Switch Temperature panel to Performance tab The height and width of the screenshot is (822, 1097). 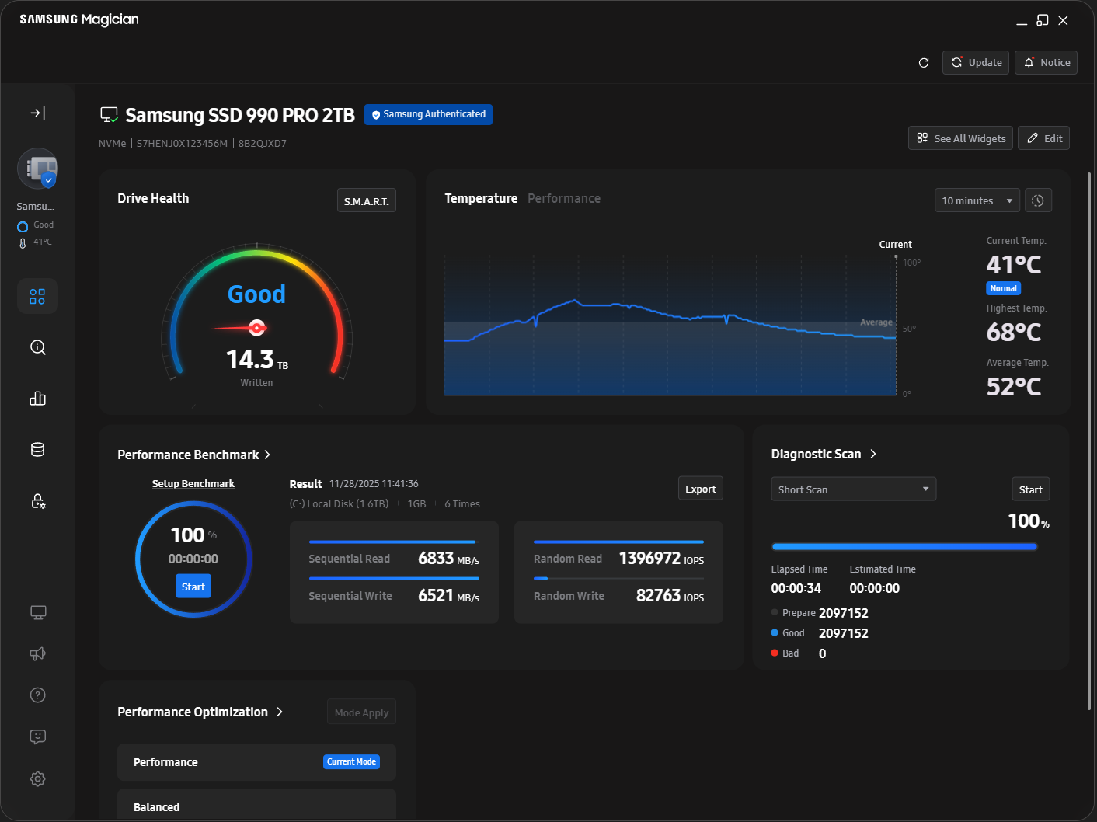[564, 198]
